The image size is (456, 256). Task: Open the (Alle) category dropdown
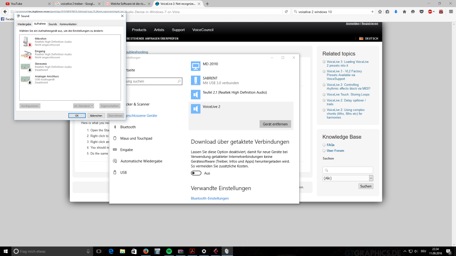pos(348,178)
